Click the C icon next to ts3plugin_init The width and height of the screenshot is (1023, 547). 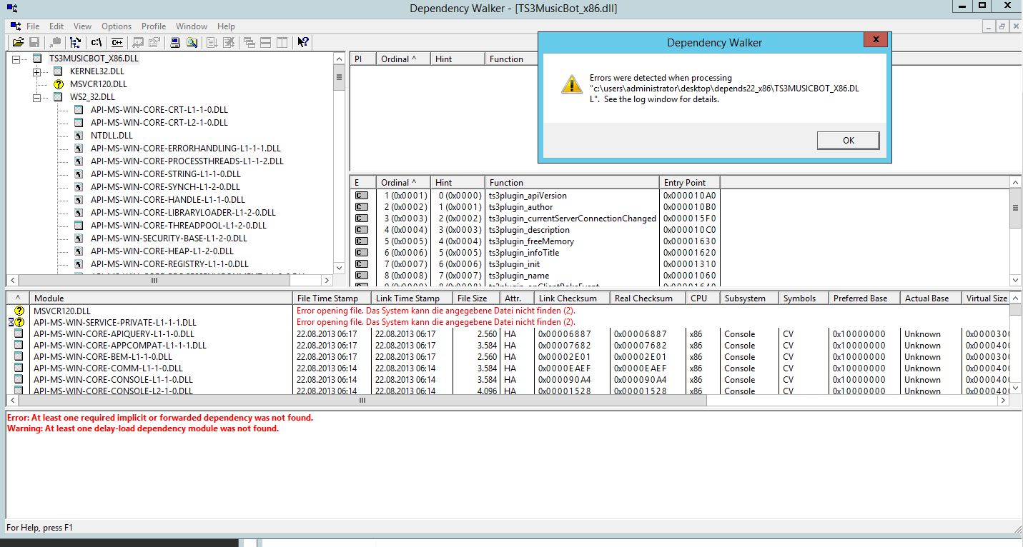click(362, 264)
